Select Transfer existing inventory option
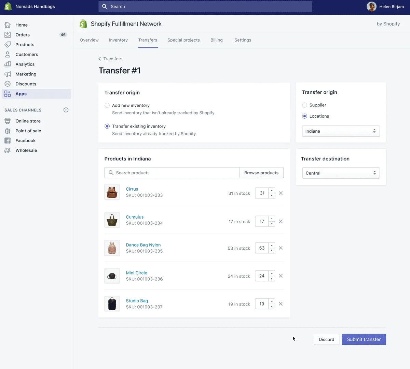 click(x=107, y=126)
